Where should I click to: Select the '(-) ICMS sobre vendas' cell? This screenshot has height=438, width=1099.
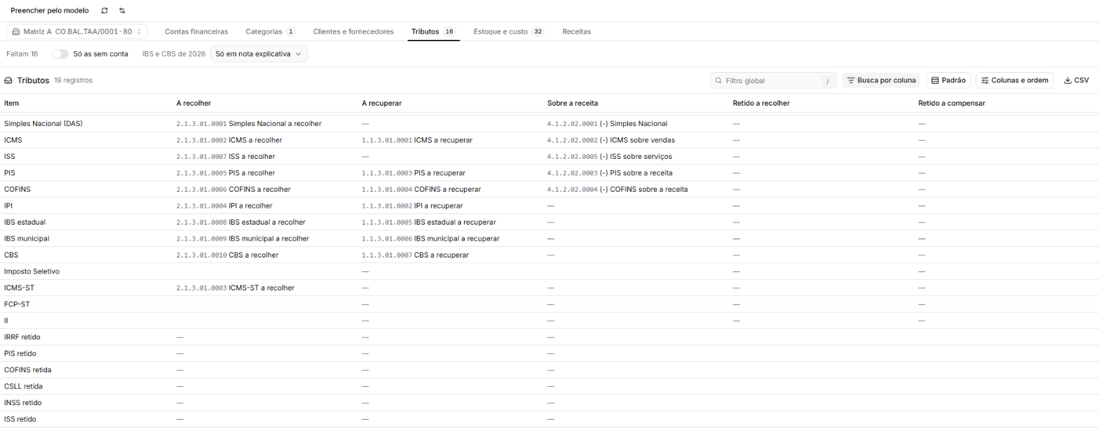[611, 140]
